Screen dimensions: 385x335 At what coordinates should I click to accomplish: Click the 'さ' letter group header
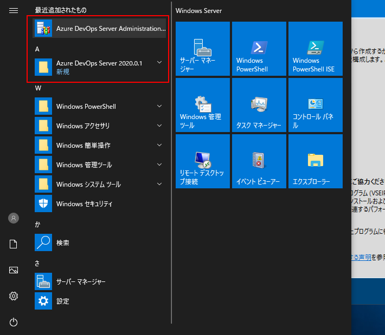(37, 264)
